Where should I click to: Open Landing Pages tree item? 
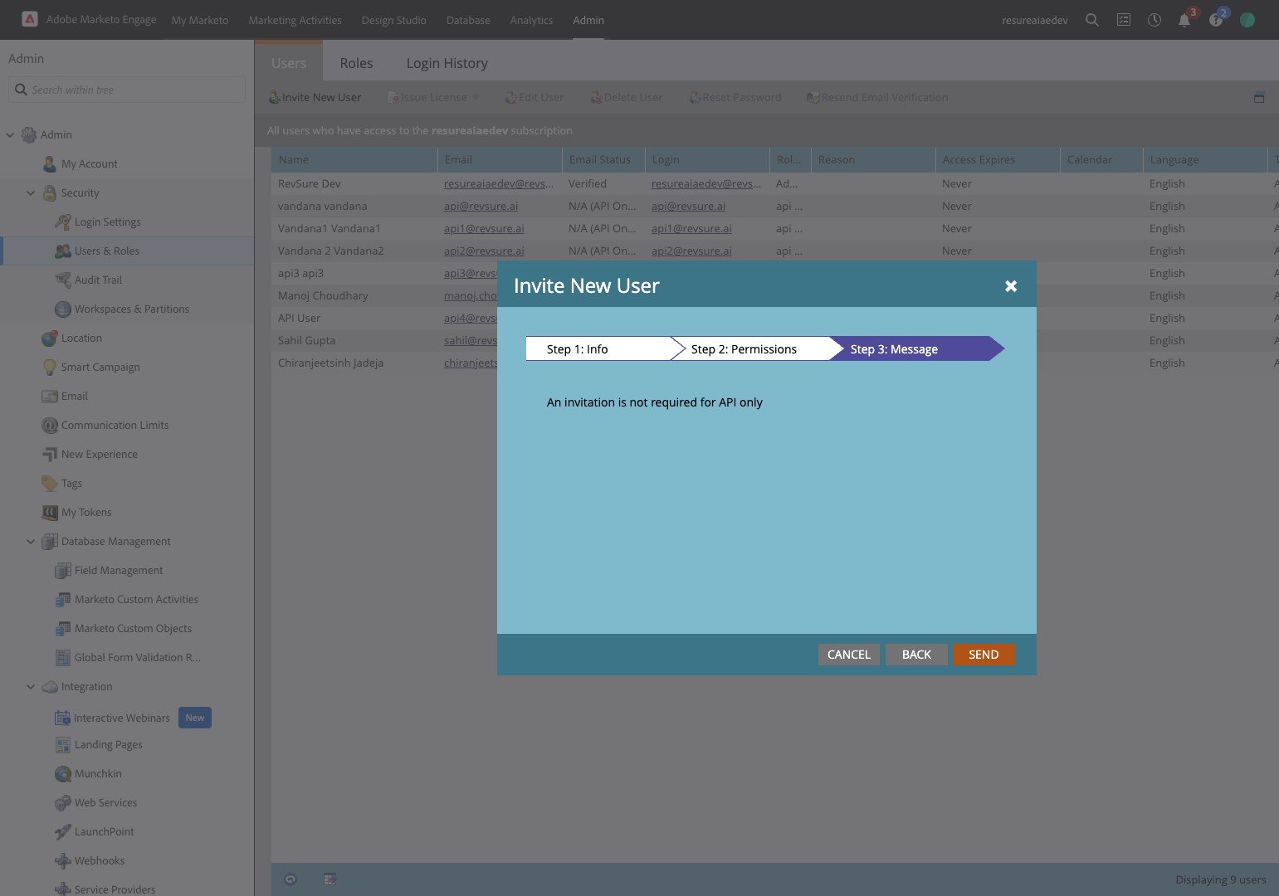coord(108,744)
